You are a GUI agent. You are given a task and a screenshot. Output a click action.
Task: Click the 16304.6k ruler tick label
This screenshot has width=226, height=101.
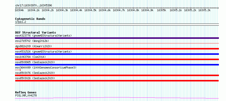[105, 10]
